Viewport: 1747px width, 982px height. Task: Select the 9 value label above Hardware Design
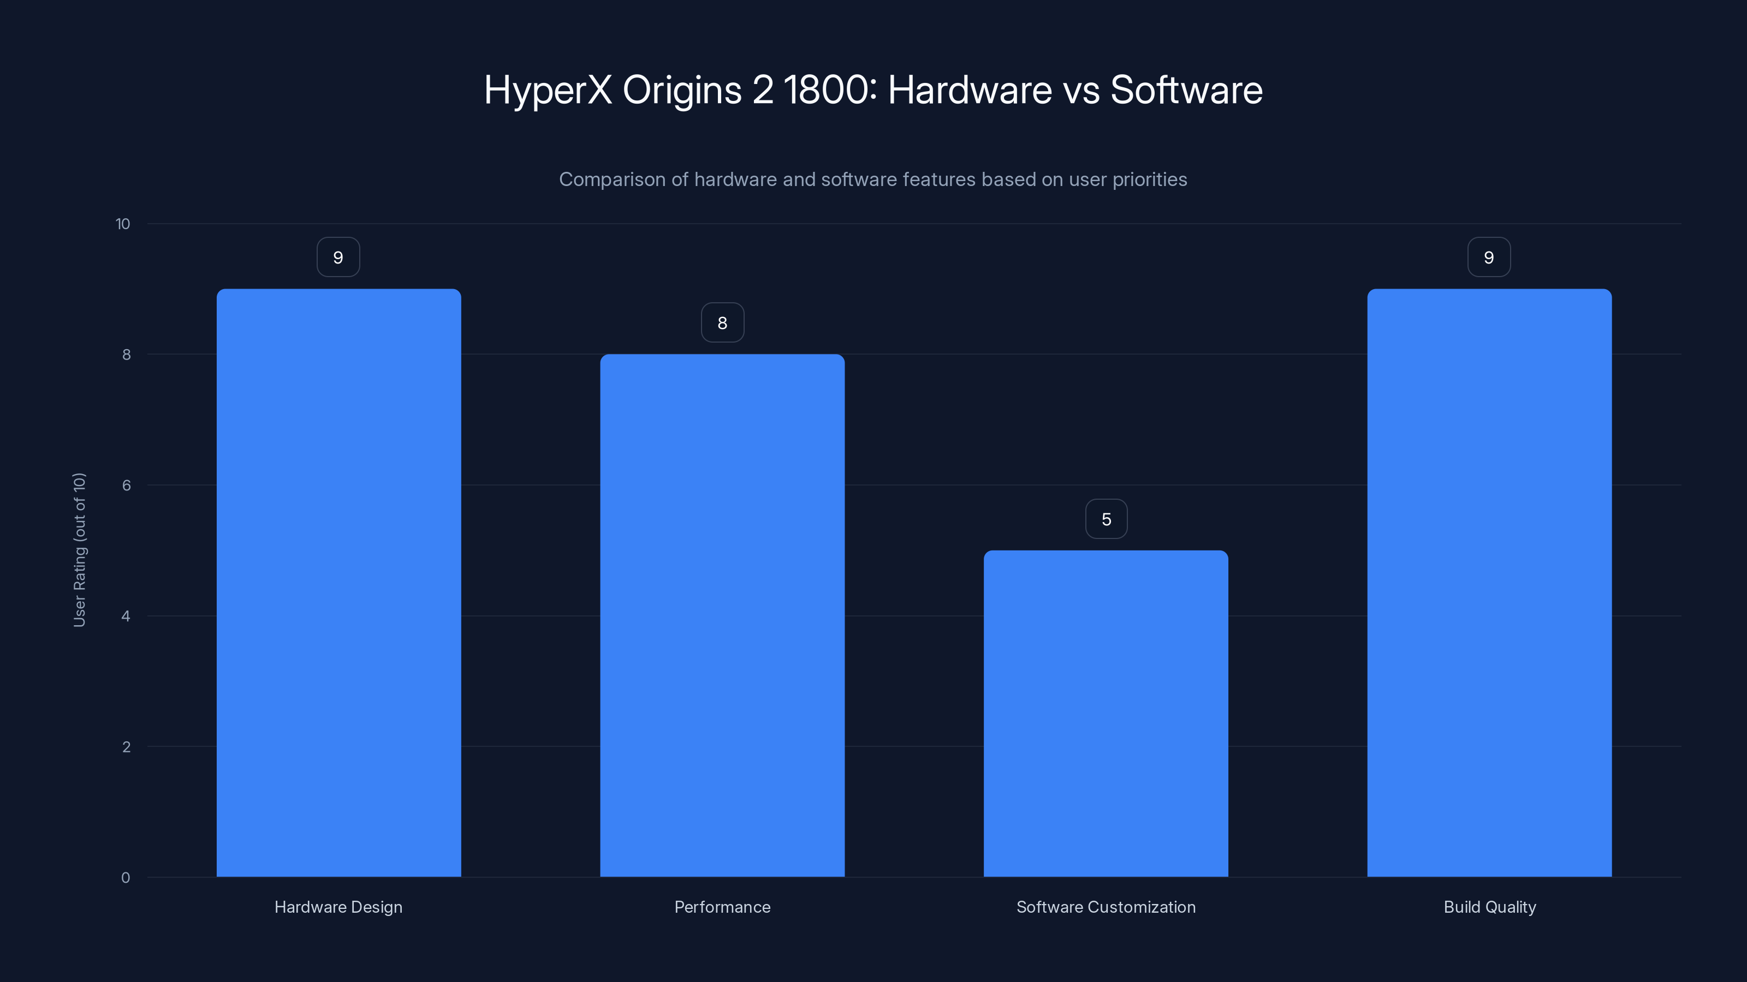click(x=338, y=257)
